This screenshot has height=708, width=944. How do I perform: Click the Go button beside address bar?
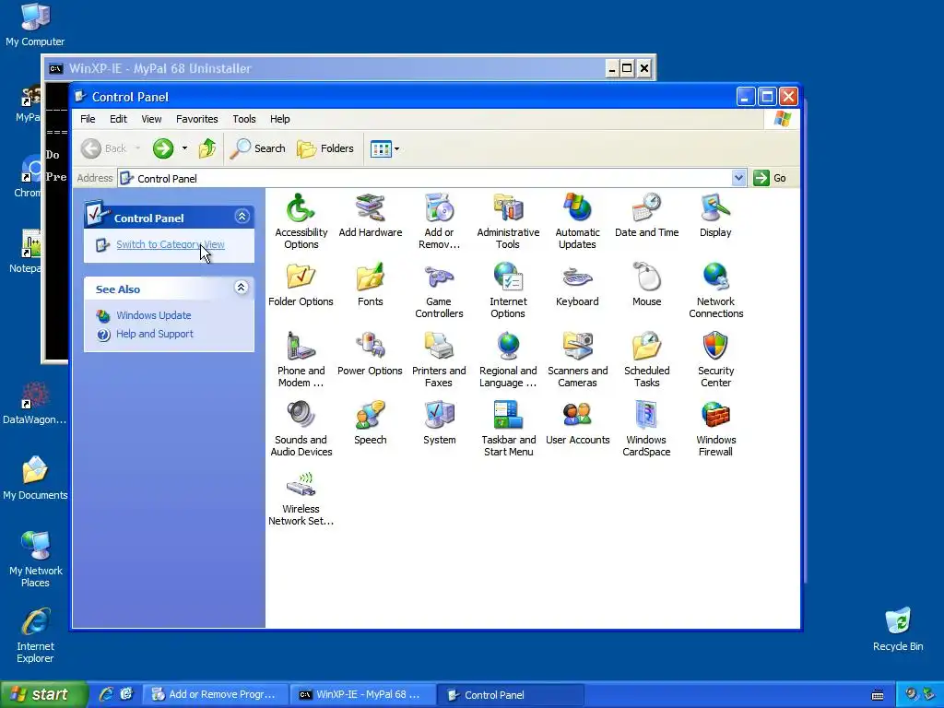point(771,178)
